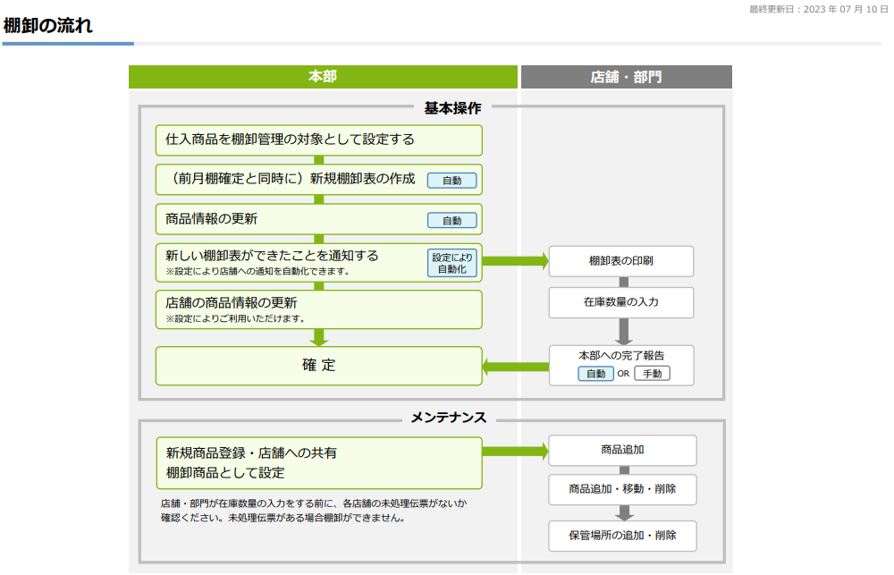This screenshot has width=894, height=575.
Task: Click the 設定により自動化 badge
Action: (x=451, y=263)
